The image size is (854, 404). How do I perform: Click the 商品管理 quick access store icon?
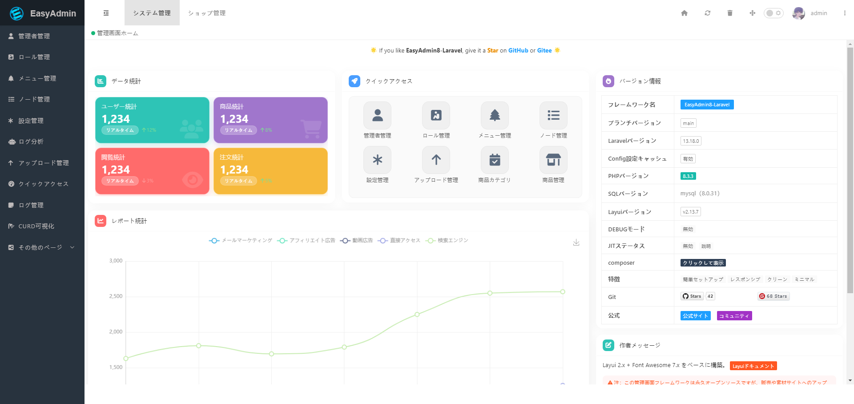[554, 160]
